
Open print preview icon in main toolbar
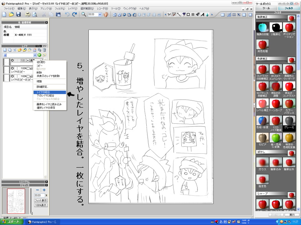(35, 14)
